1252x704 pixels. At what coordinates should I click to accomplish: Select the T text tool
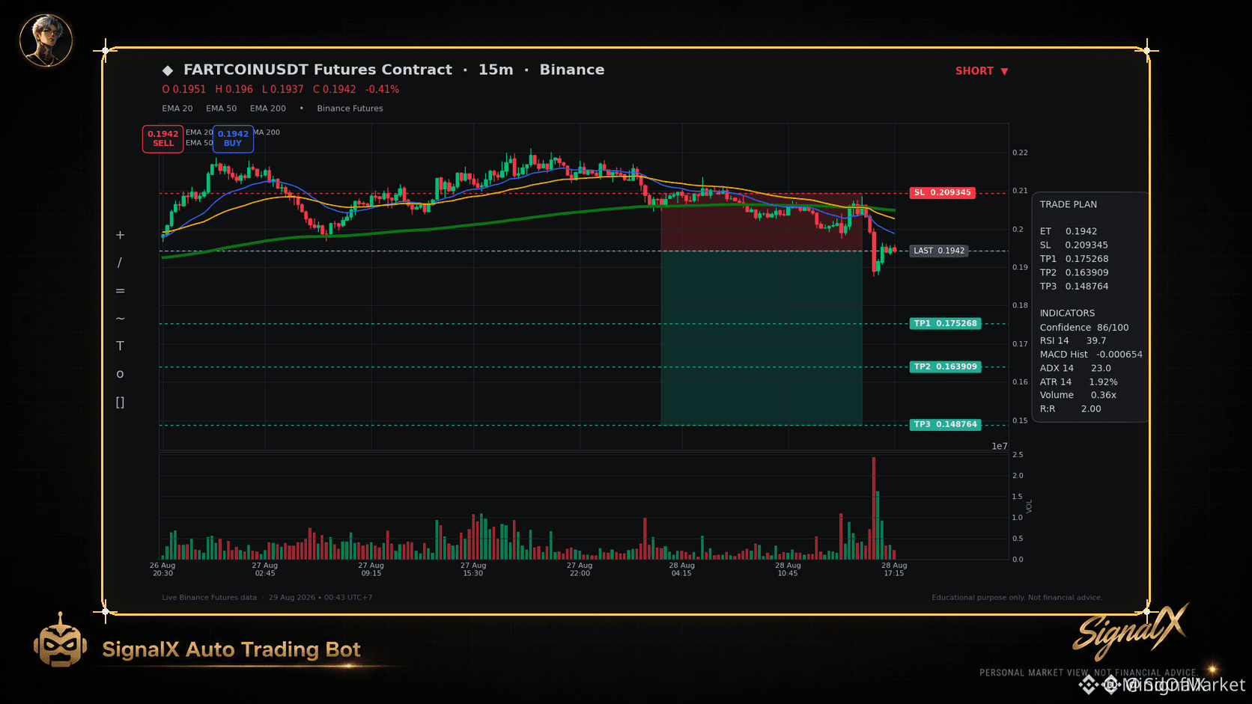(120, 346)
